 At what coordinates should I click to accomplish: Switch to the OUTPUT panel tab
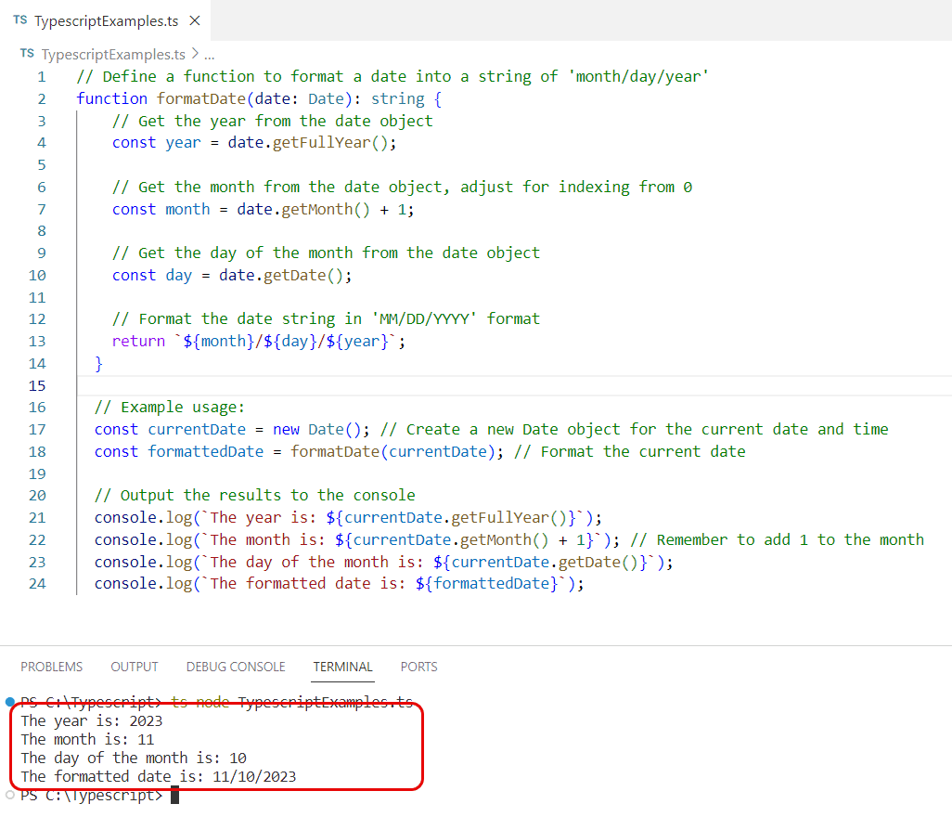coord(135,667)
